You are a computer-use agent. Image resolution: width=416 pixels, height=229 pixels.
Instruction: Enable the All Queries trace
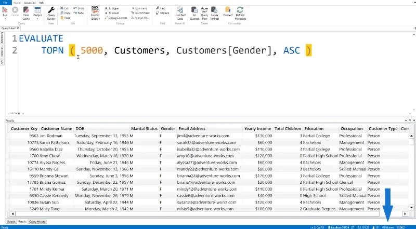pyautogui.click(x=194, y=14)
